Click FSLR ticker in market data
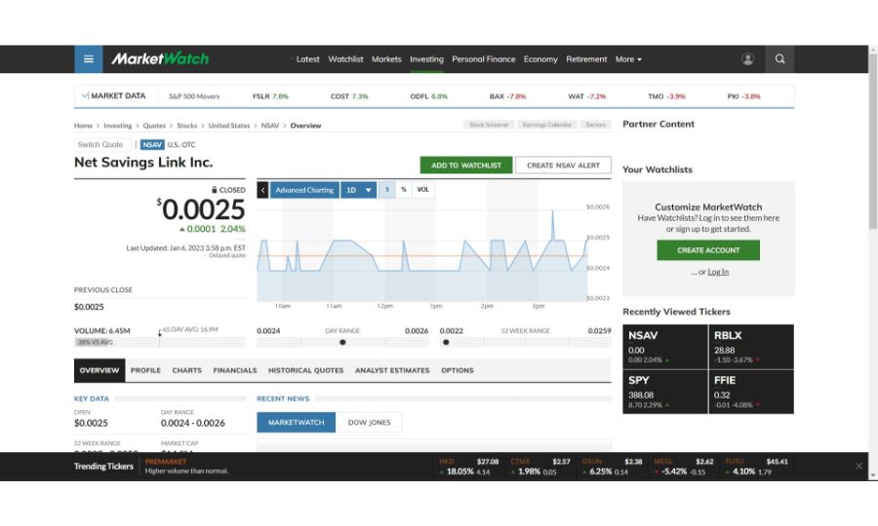Viewport: 878px width, 526px height. point(270,96)
